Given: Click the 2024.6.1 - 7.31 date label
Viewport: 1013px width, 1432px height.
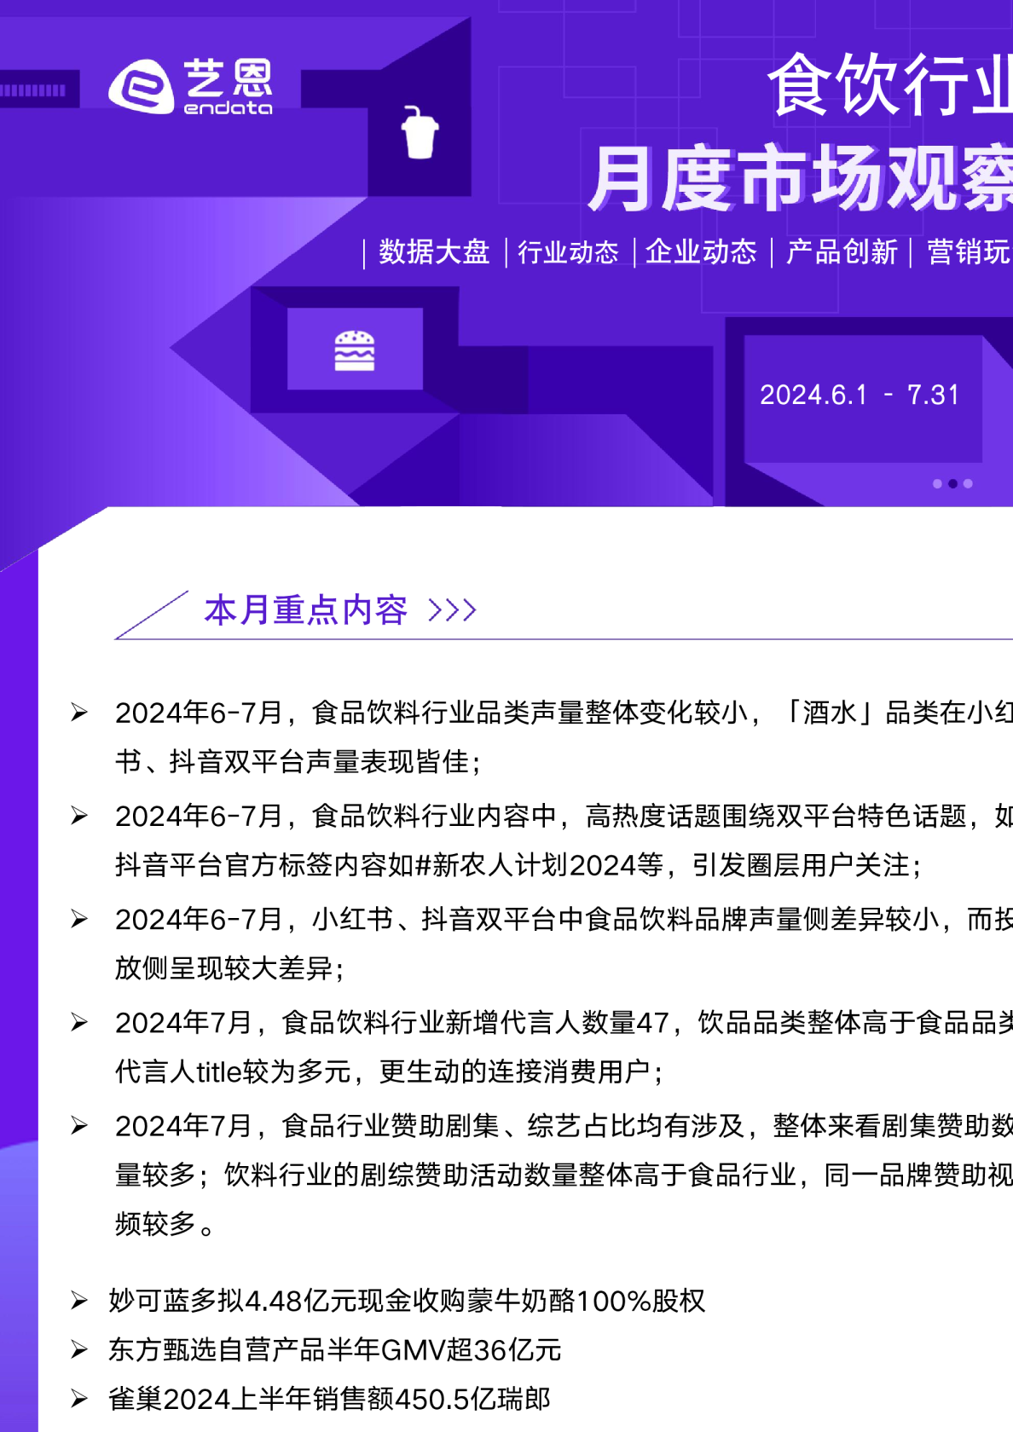Looking at the screenshot, I should click(859, 395).
